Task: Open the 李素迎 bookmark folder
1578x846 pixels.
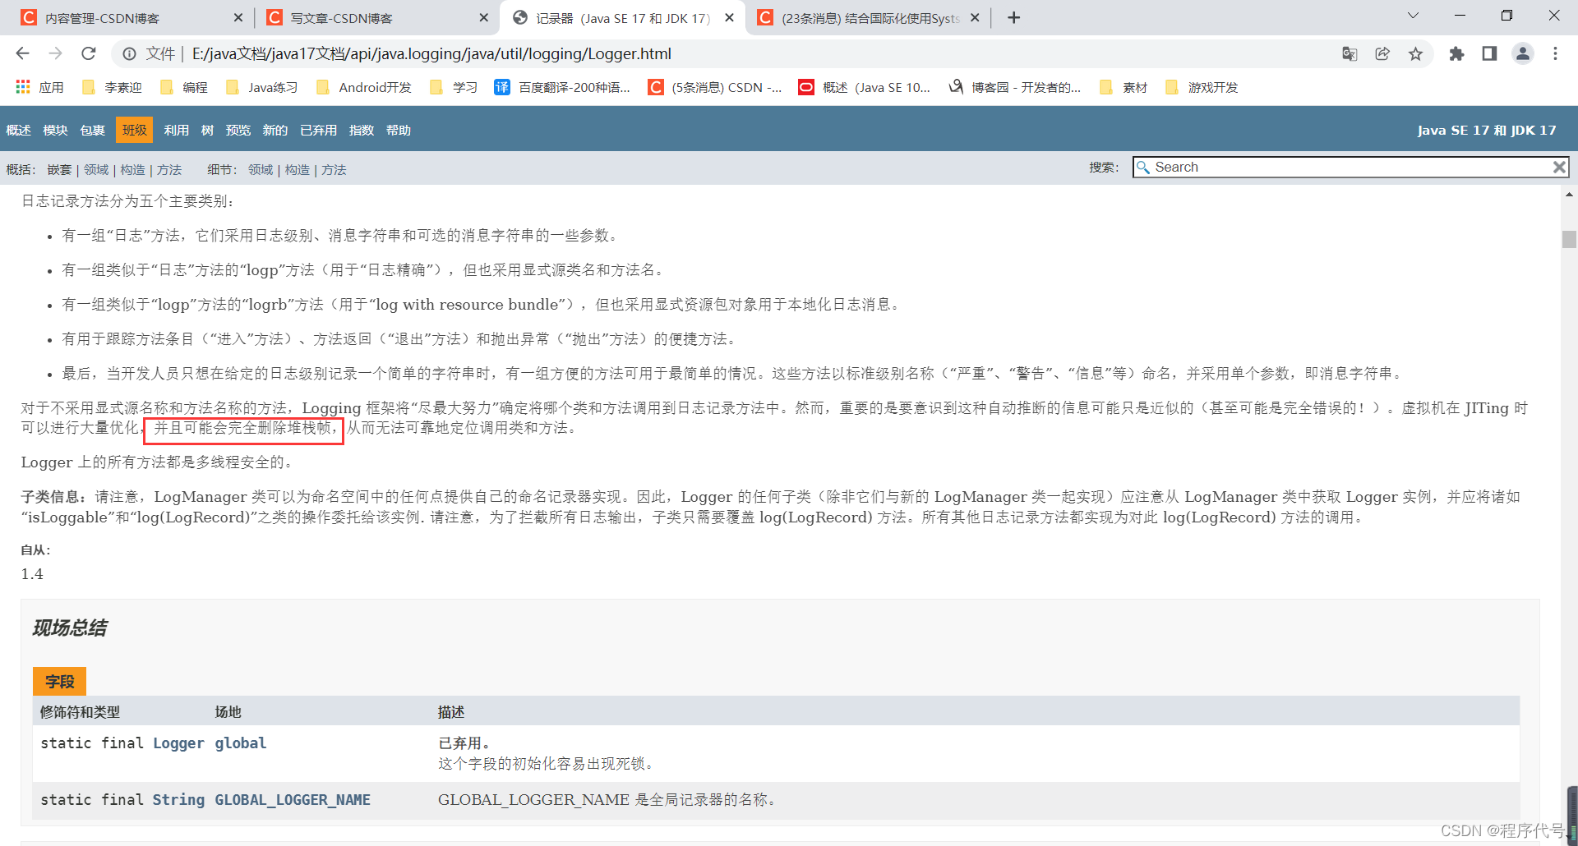Action: 113,87
